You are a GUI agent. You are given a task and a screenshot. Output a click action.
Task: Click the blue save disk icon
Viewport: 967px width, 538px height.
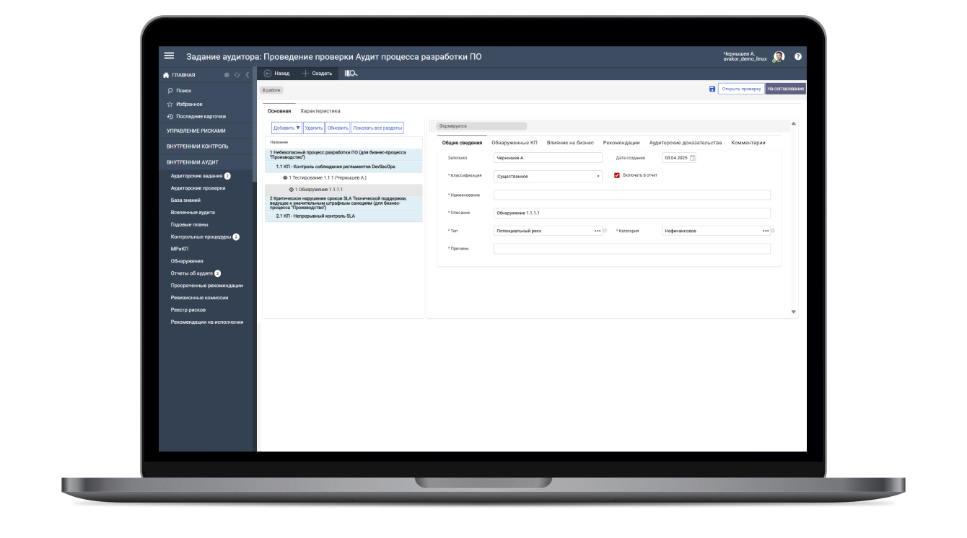pyautogui.click(x=712, y=89)
